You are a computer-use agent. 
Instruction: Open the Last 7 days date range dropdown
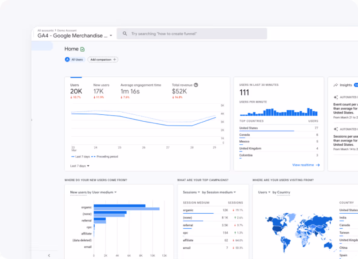(x=80, y=166)
